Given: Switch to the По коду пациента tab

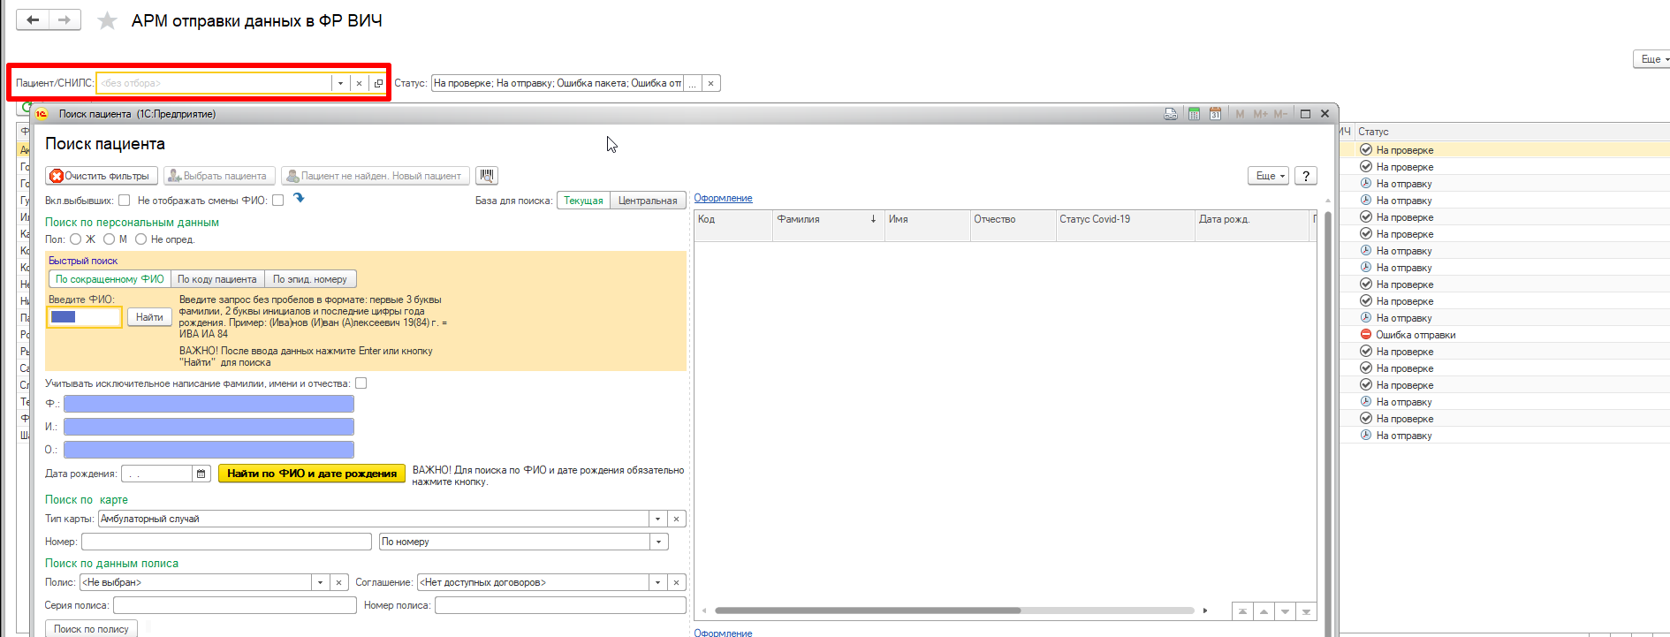Looking at the screenshot, I should coord(217,279).
